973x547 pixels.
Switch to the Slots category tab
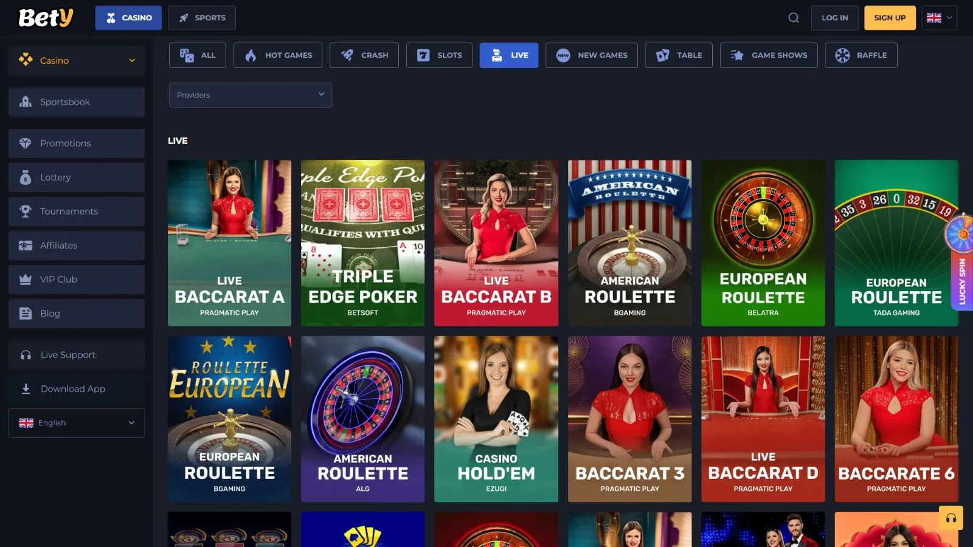[439, 55]
